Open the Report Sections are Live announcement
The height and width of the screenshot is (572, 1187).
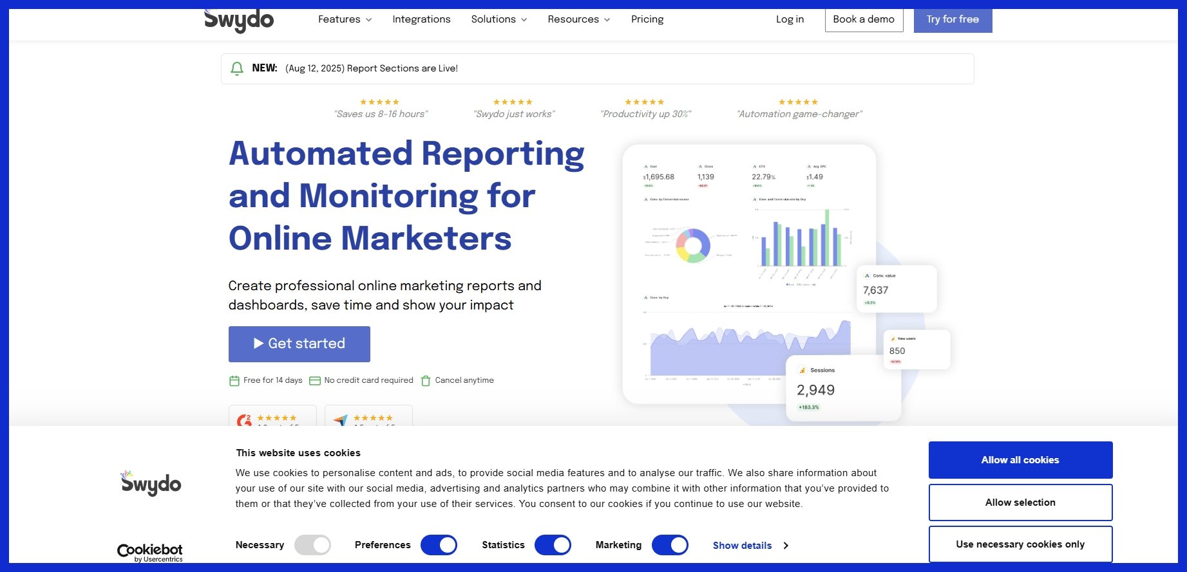371,68
